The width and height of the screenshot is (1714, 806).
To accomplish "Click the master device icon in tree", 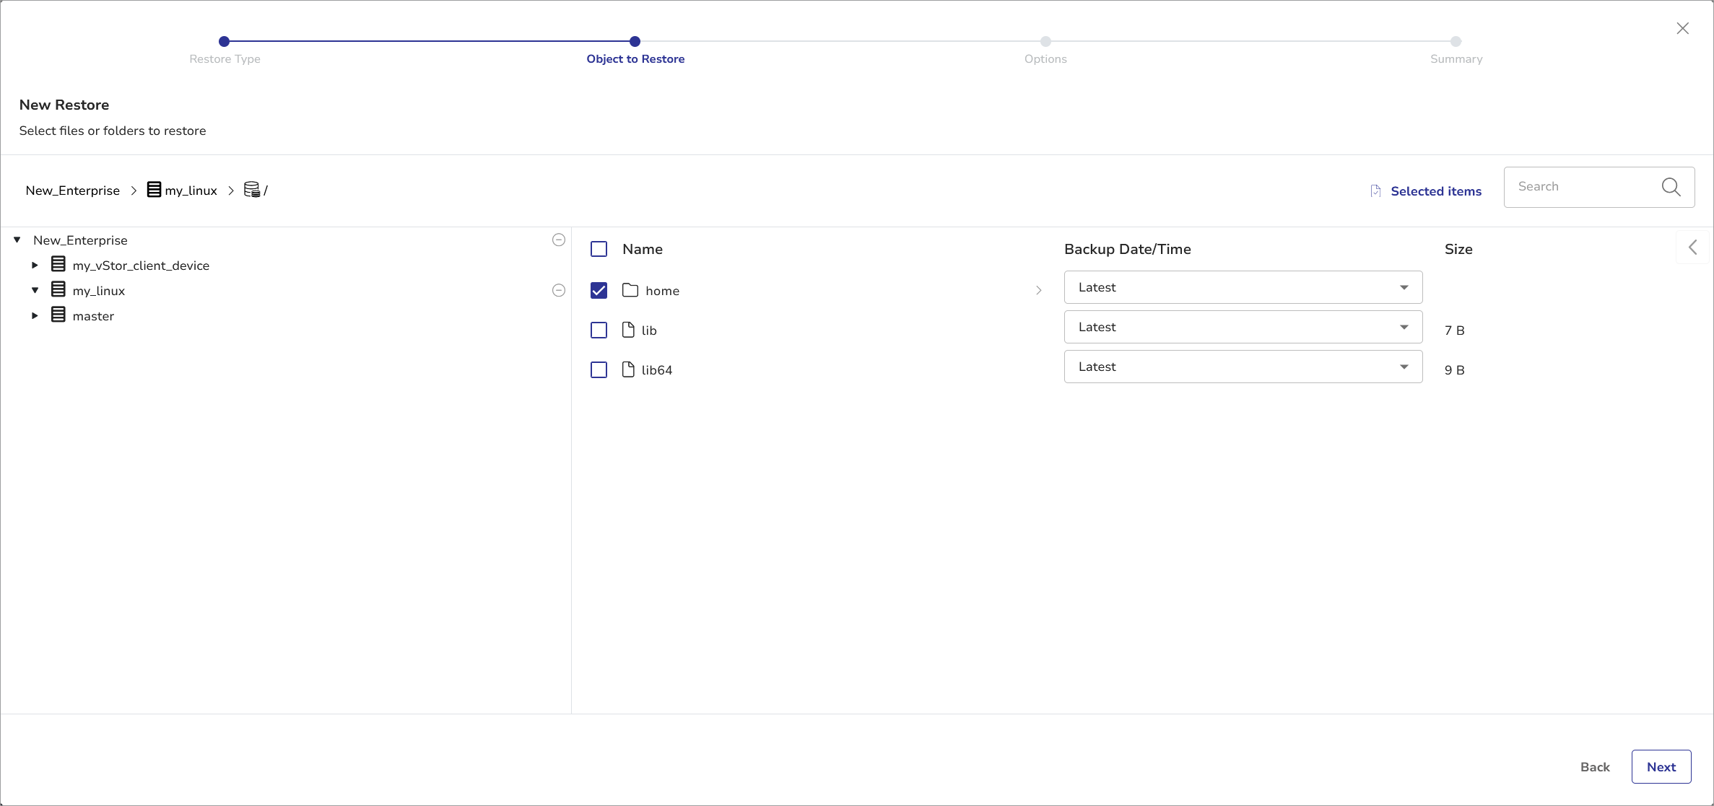I will click(58, 315).
